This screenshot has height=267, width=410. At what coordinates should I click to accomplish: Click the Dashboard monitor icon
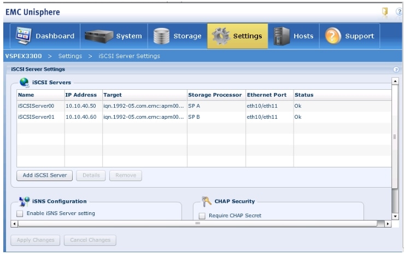coord(24,36)
